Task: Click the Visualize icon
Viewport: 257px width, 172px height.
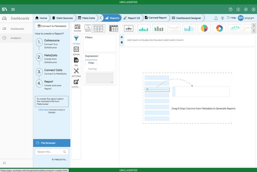Action: pyautogui.click(x=77, y=27)
